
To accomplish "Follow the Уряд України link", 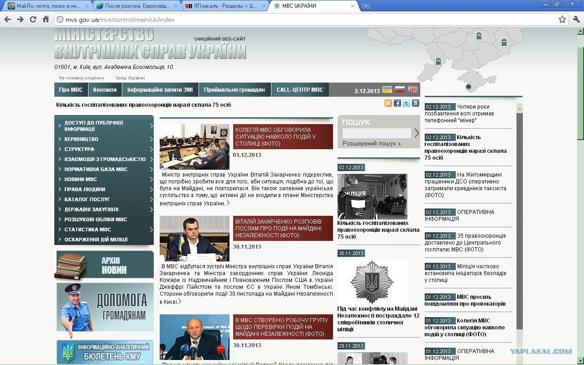I will coord(130,78).
